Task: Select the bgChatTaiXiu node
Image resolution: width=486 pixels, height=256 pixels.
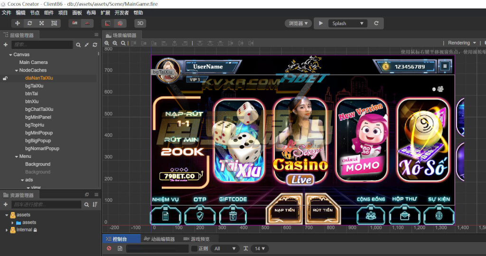Action: coord(39,109)
